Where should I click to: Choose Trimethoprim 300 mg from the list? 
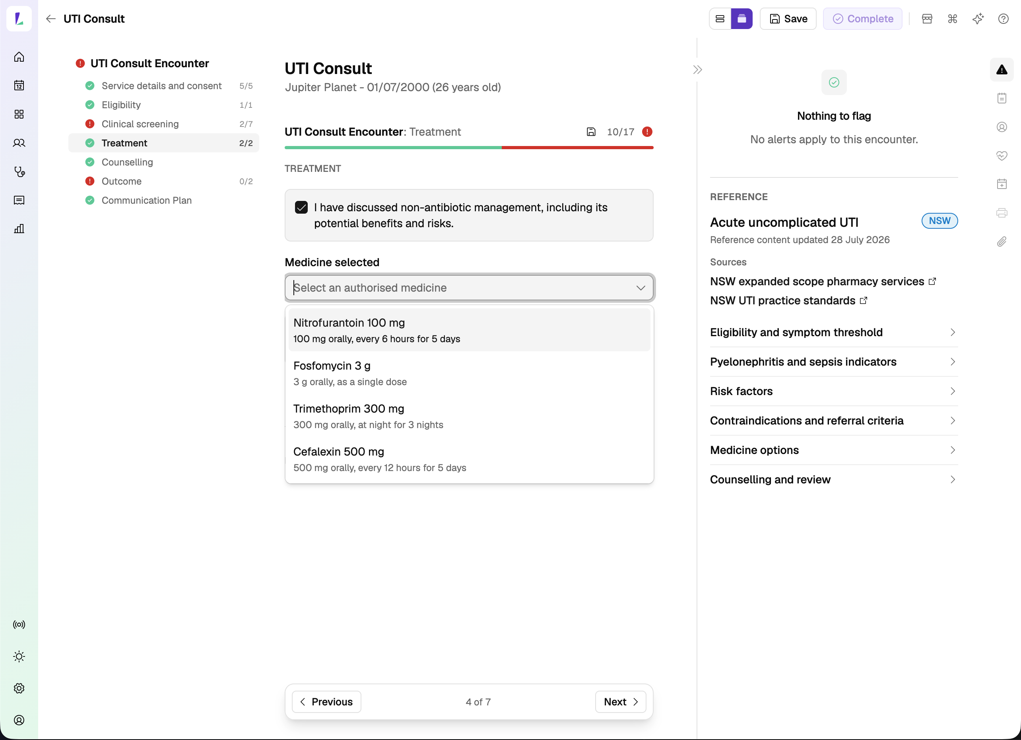469,416
